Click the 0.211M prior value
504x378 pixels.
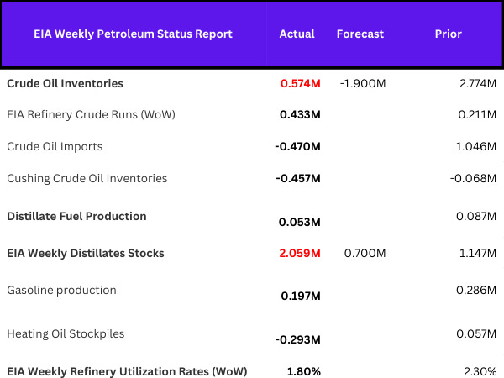(477, 115)
